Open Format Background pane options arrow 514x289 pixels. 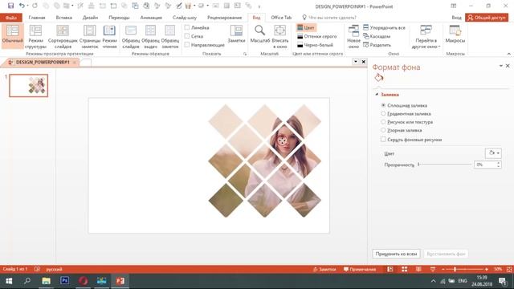(501, 66)
